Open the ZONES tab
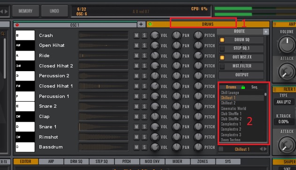This screenshot has width=296, height=170. [203, 162]
